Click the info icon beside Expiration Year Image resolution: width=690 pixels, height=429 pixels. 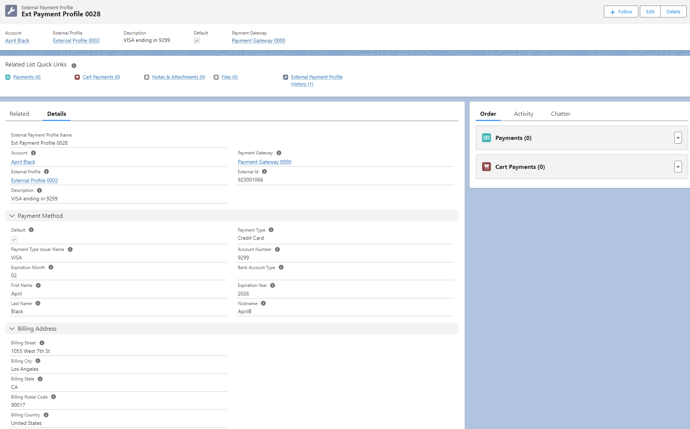point(273,285)
